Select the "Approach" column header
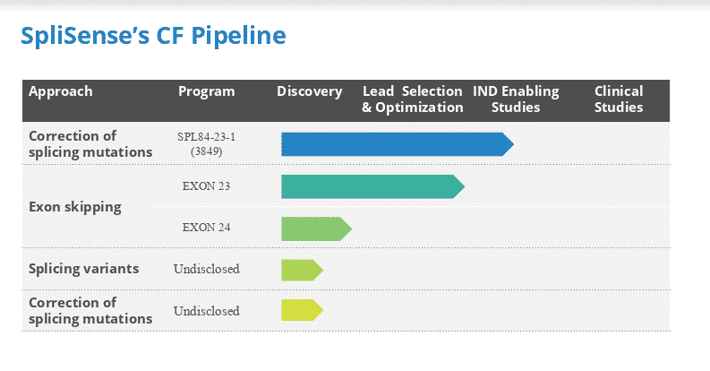The image size is (710, 371). coord(61,91)
